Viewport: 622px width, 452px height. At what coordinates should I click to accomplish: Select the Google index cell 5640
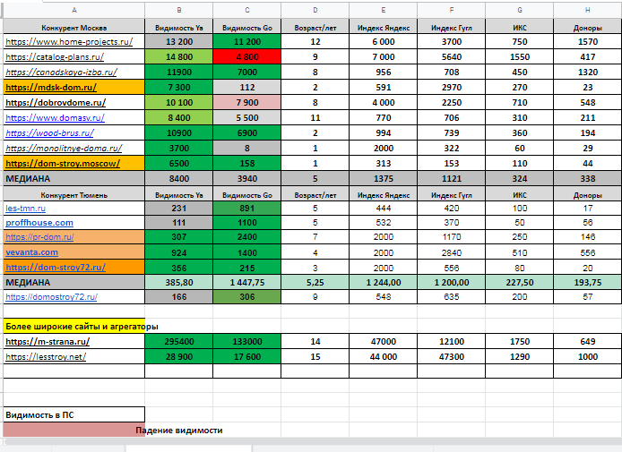(x=452, y=56)
